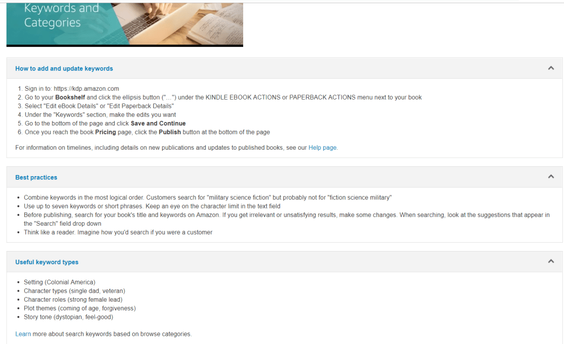The height and width of the screenshot is (344, 564).
Task: Click the "Think like a reader" bullet text
Action: tap(118, 232)
